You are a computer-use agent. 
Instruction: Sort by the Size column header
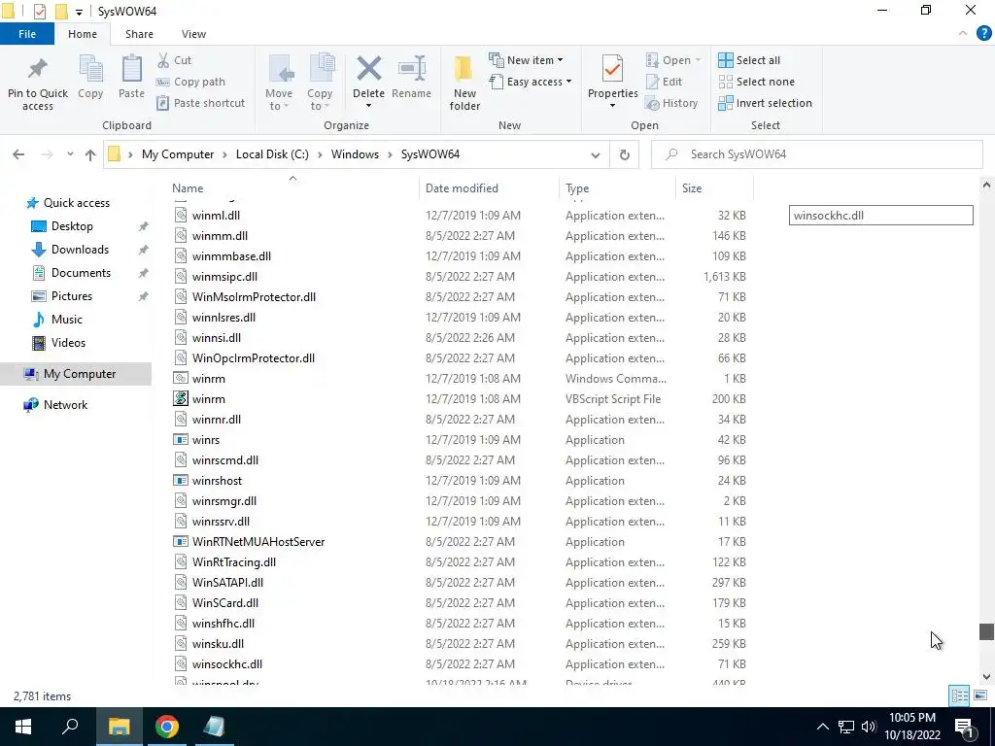point(692,188)
